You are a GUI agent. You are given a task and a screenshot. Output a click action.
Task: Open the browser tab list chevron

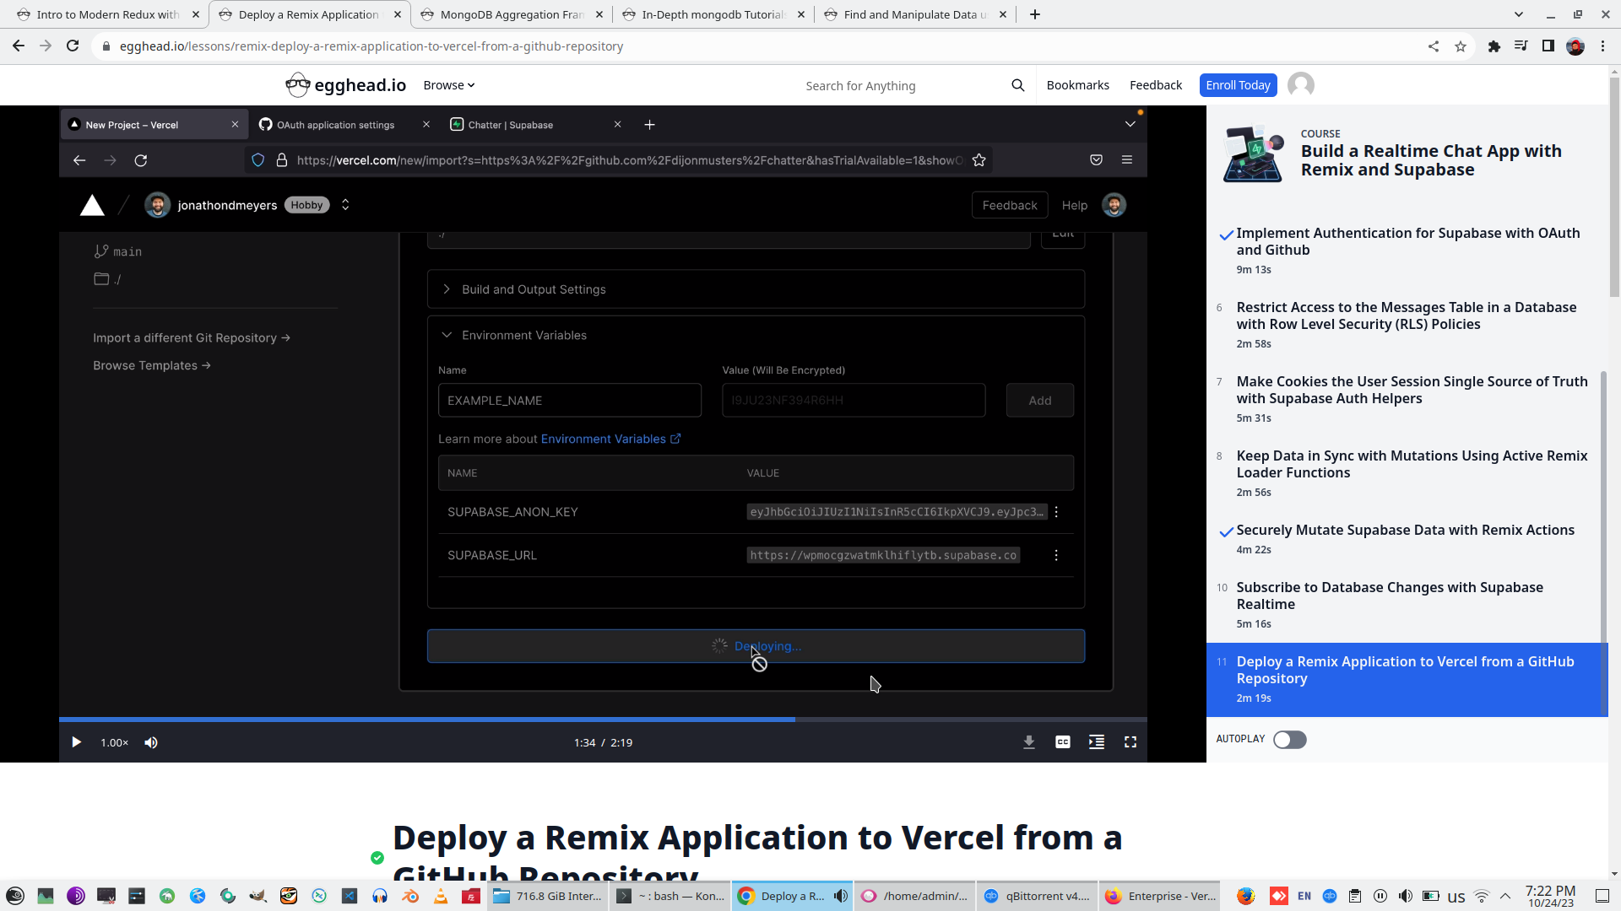coord(1519,14)
